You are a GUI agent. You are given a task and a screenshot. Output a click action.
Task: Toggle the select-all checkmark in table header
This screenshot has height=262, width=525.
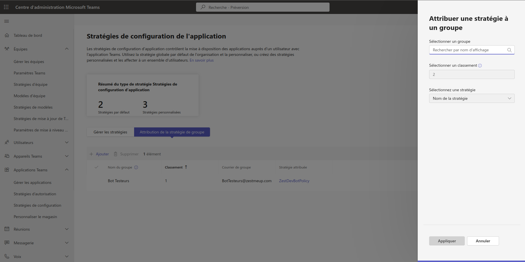pyautogui.click(x=96, y=167)
